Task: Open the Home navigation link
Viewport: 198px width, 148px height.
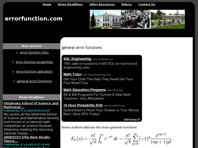Action: pos(47,4)
